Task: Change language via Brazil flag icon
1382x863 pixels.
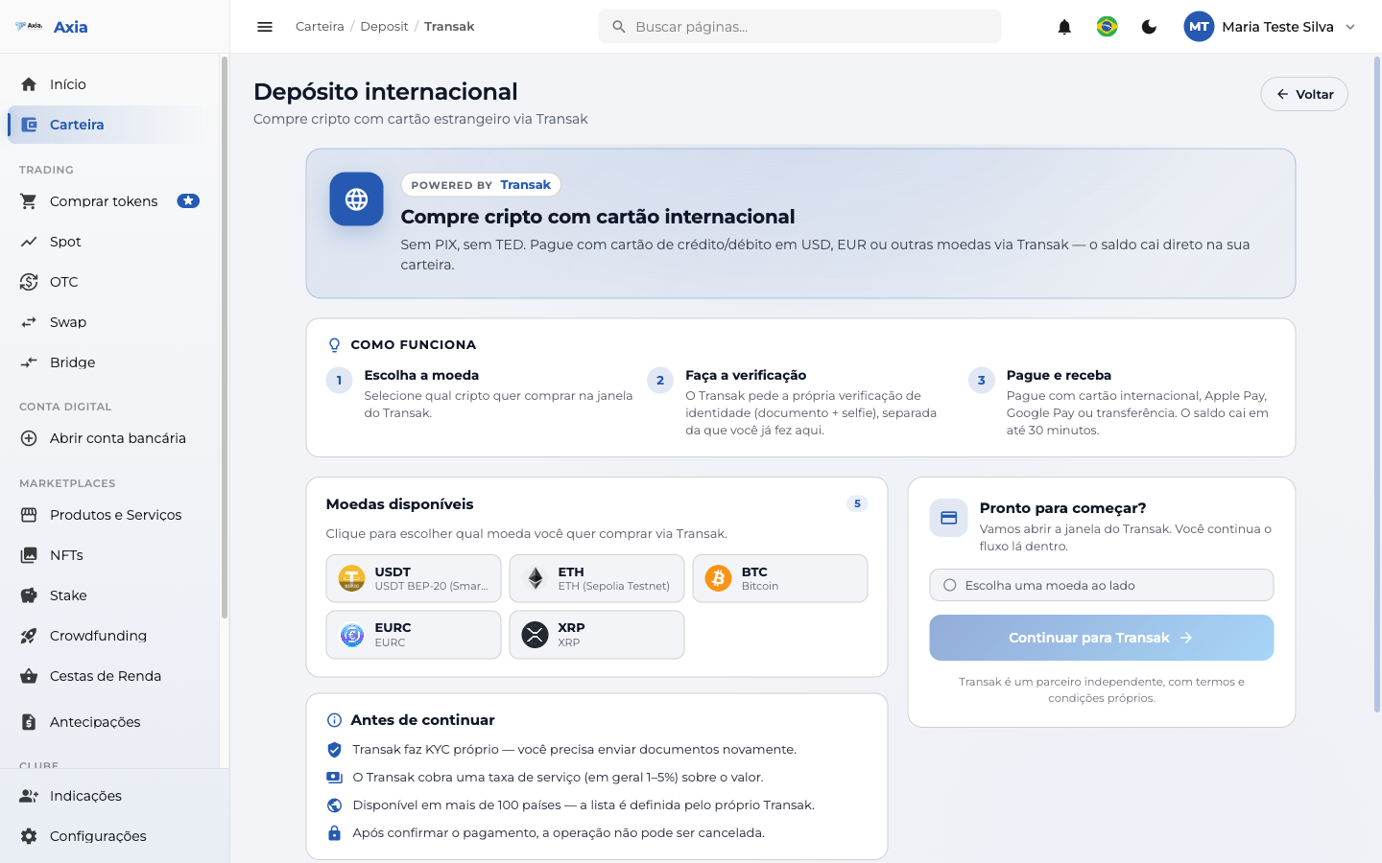Action: point(1107,27)
